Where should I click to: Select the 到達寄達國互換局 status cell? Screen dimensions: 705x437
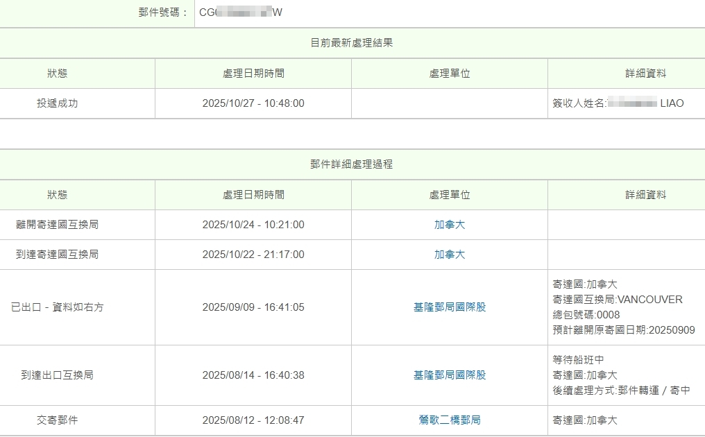point(58,255)
